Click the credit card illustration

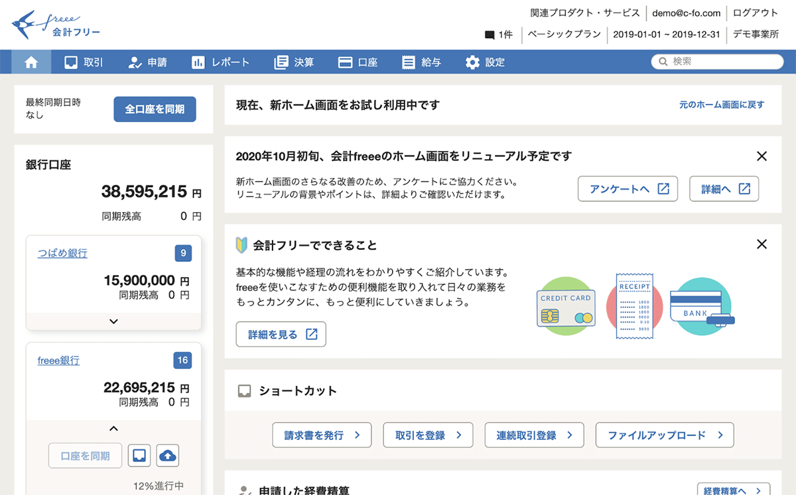tap(566, 306)
